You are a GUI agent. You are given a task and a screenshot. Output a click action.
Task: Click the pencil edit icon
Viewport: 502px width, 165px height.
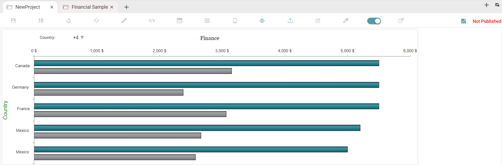click(x=124, y=21)
